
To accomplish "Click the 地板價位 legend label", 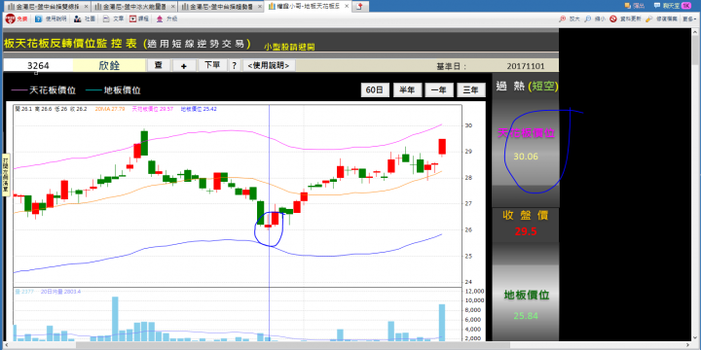I will click(x=122, y=90).
